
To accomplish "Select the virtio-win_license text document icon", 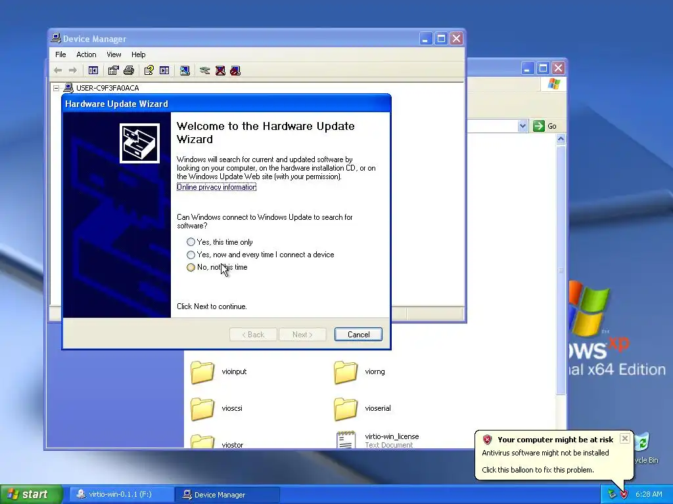I will pos(346,440).
